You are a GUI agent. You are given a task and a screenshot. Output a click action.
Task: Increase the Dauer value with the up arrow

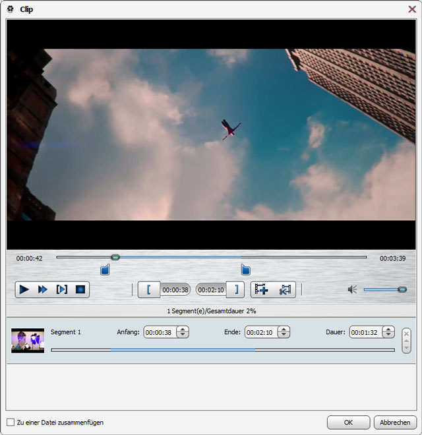point(388,330)
